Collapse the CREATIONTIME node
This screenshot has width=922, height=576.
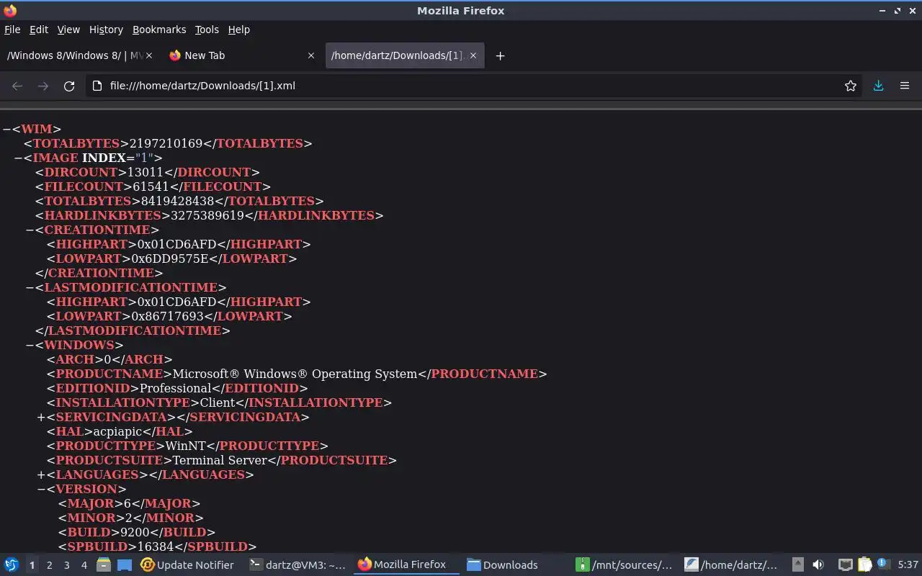coord(30,230)
